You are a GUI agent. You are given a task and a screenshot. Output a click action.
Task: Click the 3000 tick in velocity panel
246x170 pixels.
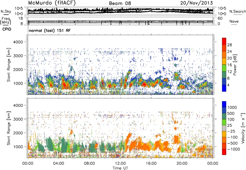[x=18, y=119]
